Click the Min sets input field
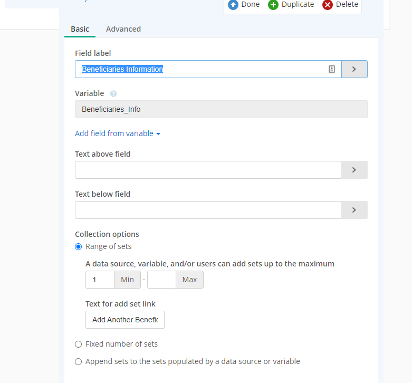 [x=100, y=280]
